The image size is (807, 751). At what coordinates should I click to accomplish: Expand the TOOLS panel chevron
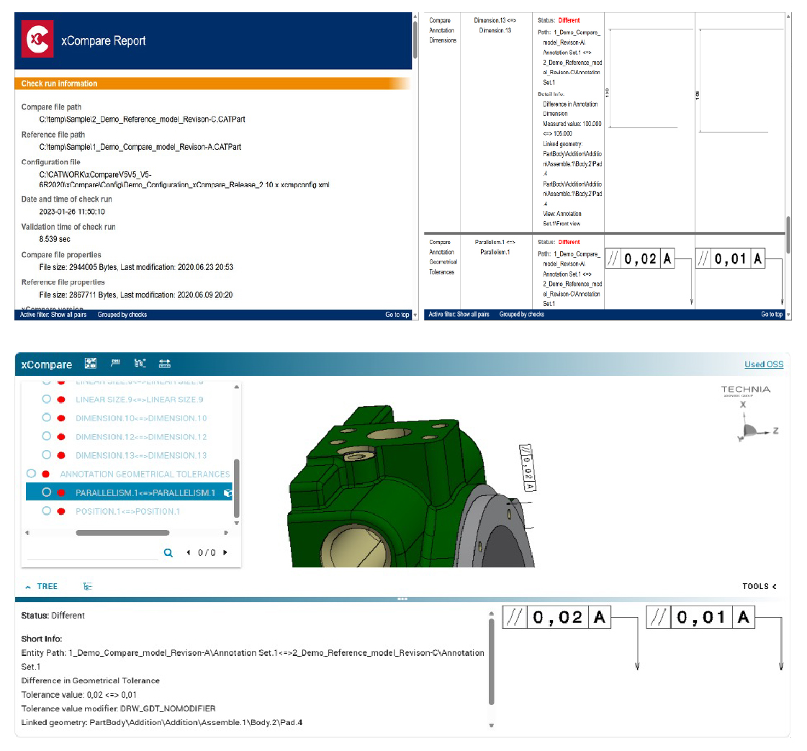(775, 586)
